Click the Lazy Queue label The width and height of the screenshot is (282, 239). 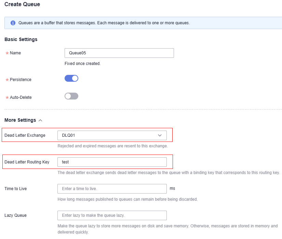coord(15,215)
